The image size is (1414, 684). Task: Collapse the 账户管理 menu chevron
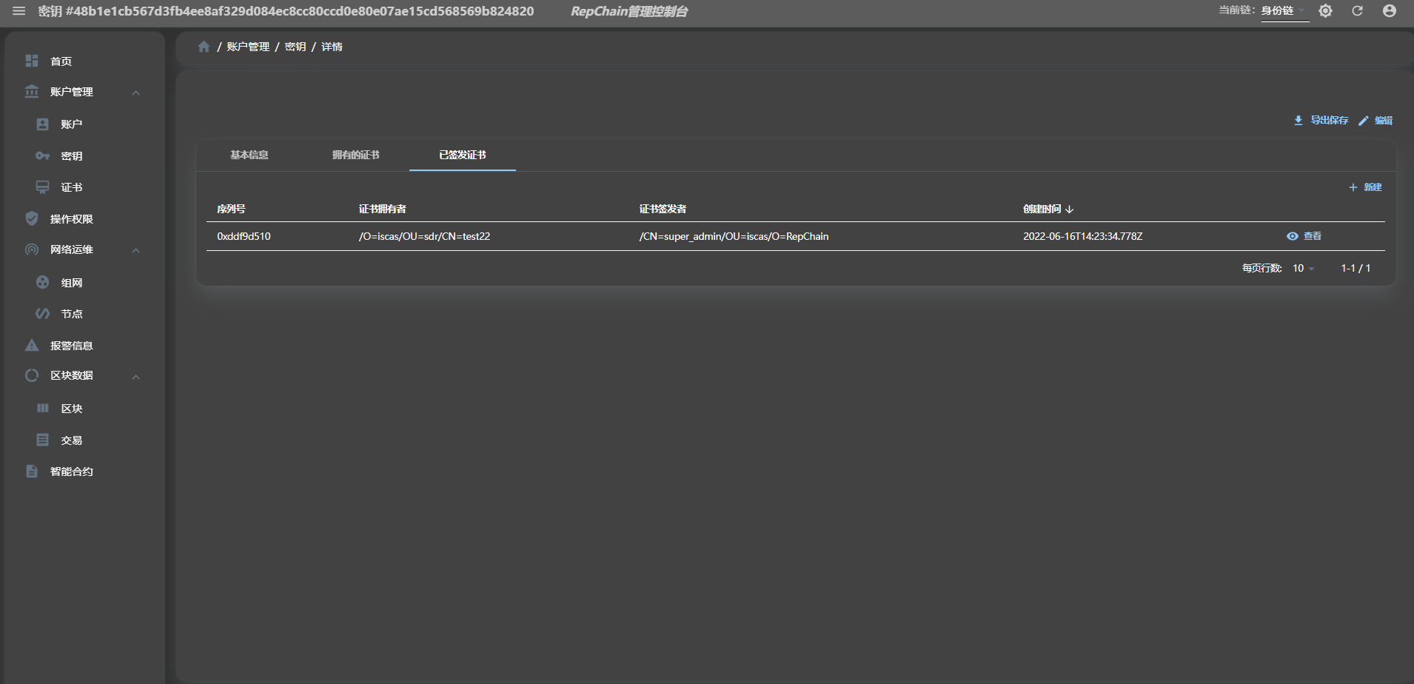click(x=136, y=93)
